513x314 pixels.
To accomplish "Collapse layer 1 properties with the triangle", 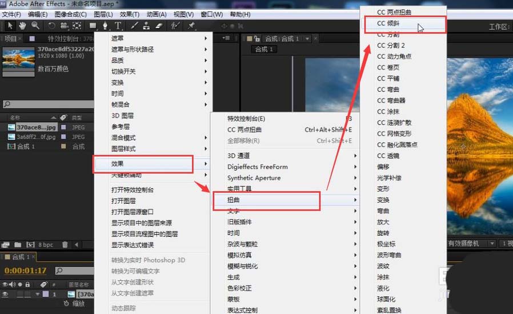I will pos(37,294).
